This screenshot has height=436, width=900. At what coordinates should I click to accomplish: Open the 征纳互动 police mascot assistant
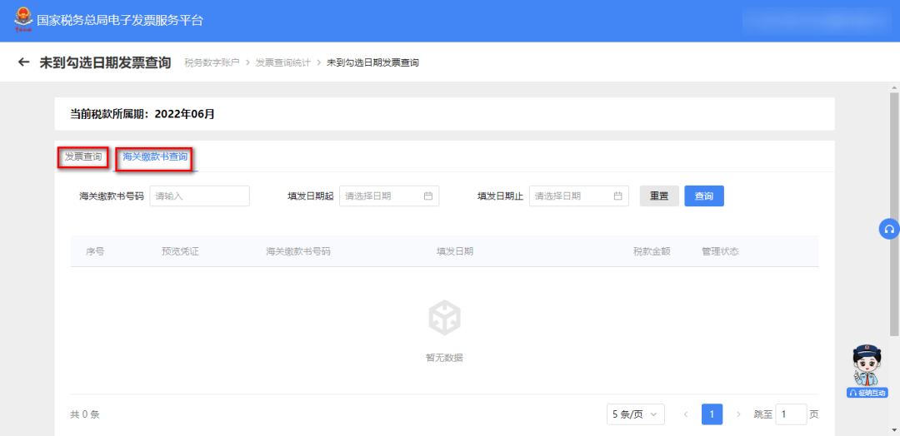click(x=867, y=371)
